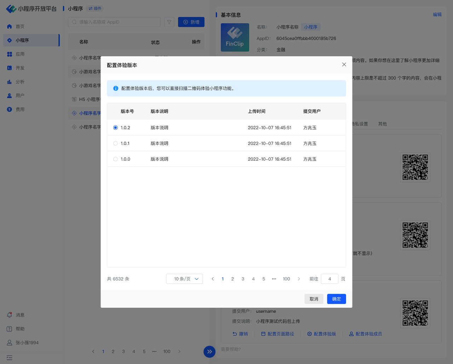Open 应用 apps section in sidebar
This screenshot has width=453, height=364.
(20, 54)
